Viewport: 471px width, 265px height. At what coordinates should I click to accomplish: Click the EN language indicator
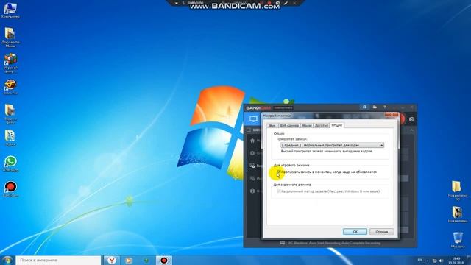(419, 260)
